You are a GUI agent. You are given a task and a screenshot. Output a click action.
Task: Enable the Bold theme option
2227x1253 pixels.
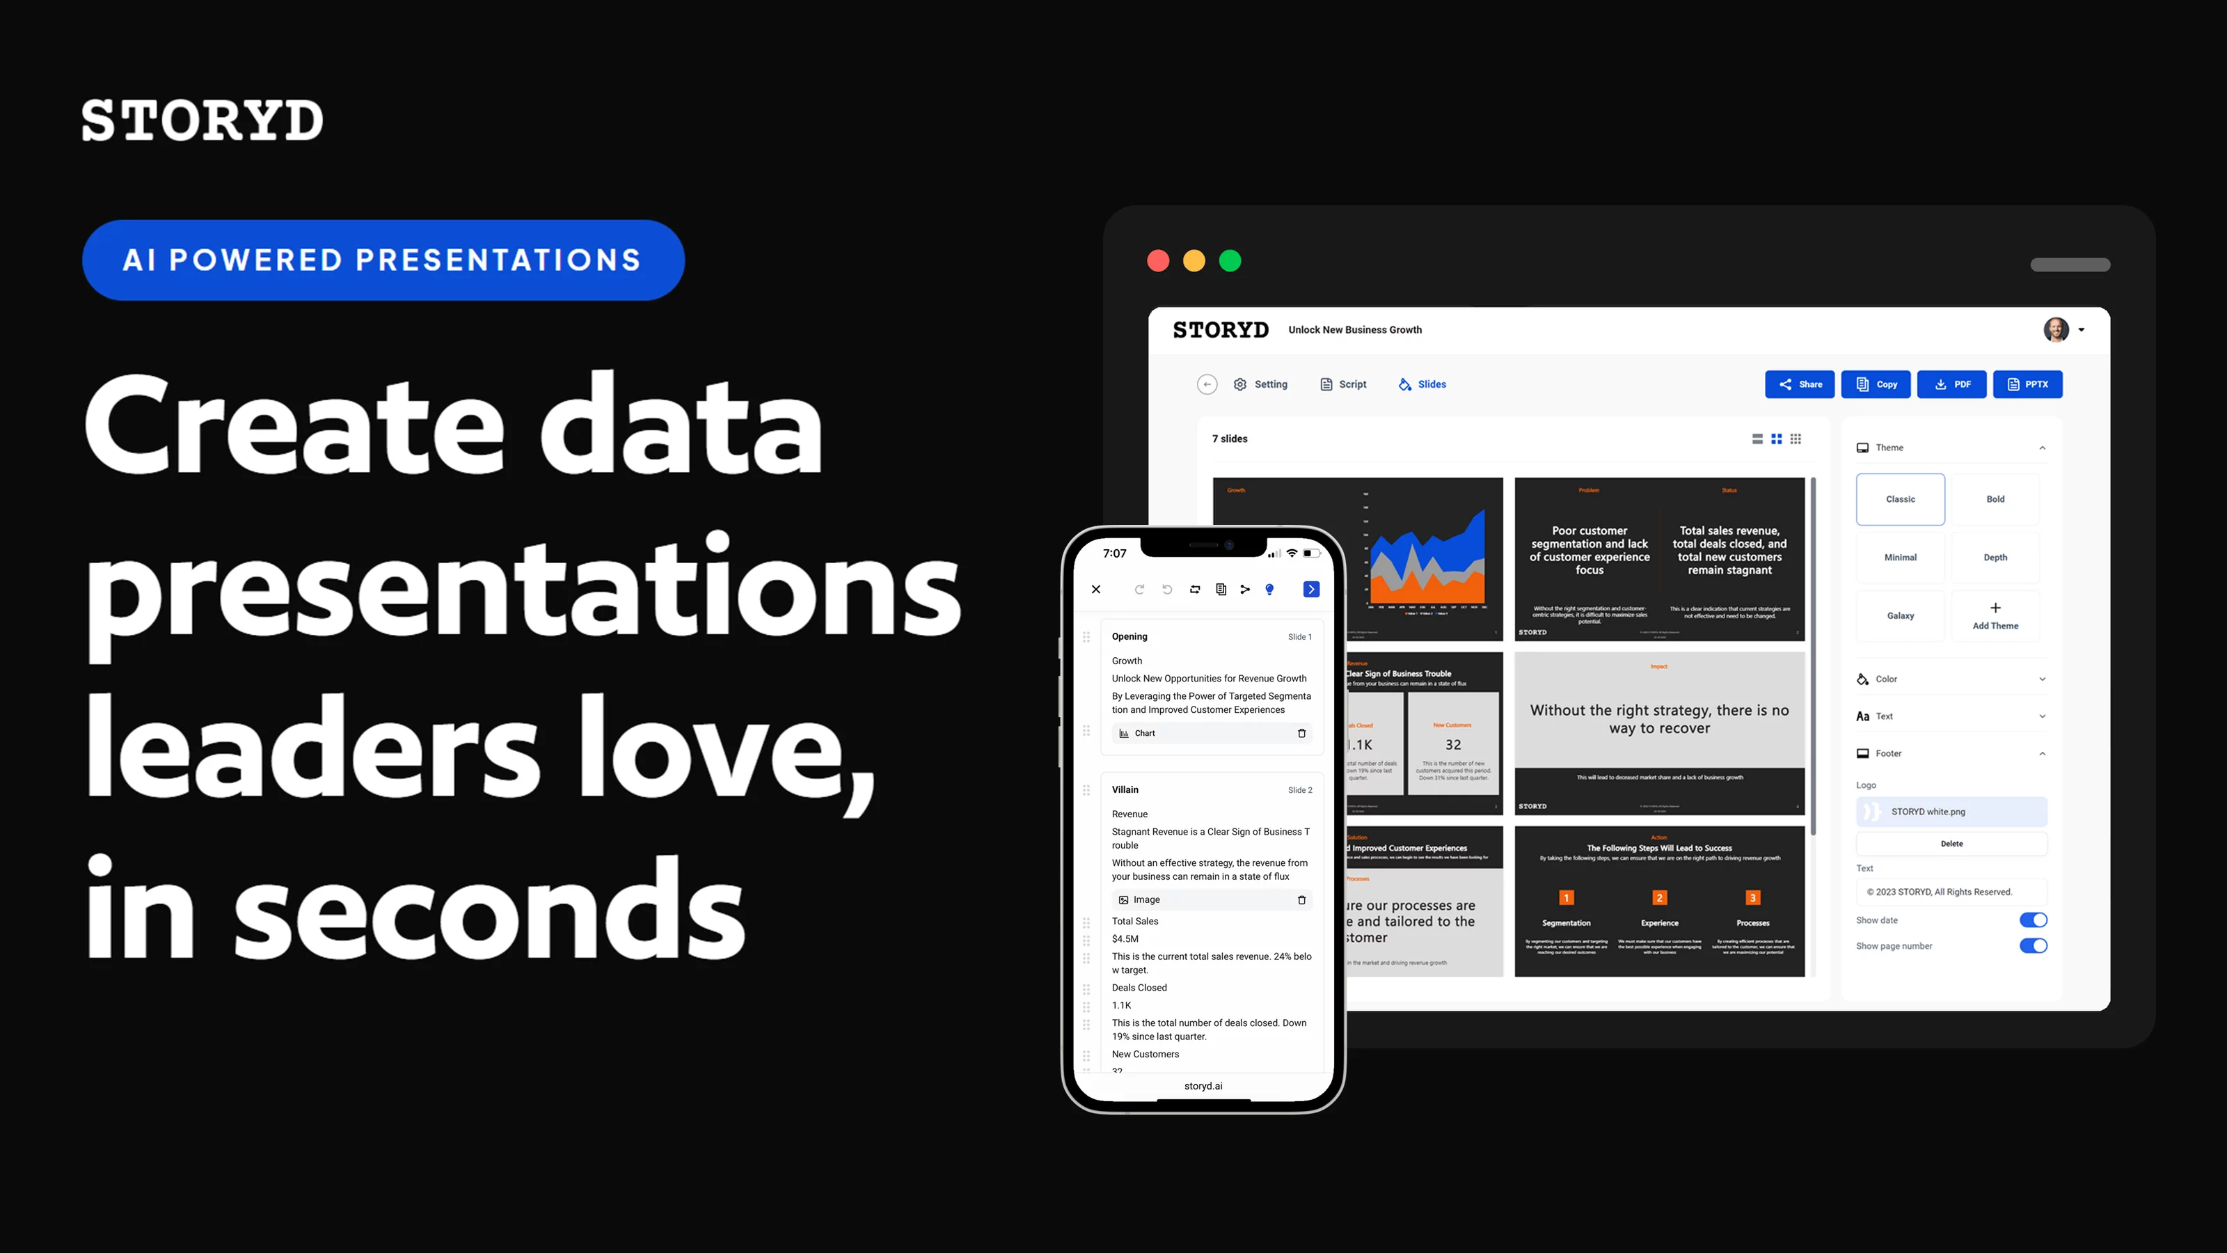coord(1996,498)
